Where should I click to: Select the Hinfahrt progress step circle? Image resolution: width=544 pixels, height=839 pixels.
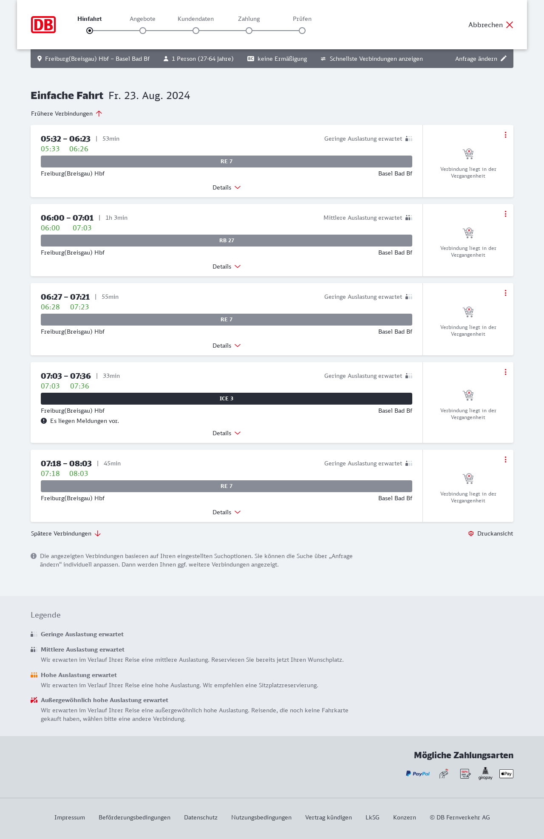tap(90, 31)
